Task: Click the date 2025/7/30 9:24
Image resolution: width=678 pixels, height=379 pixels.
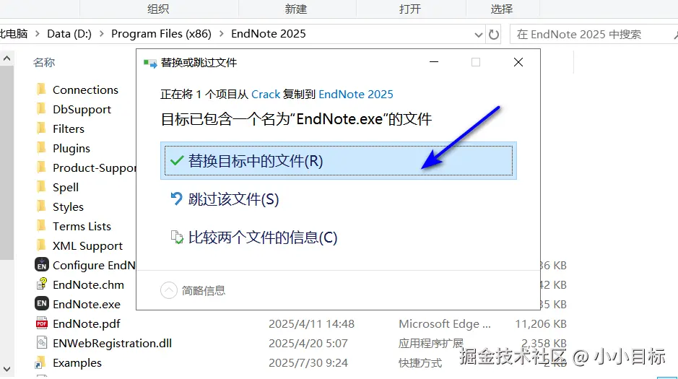Action: point(308,362)
